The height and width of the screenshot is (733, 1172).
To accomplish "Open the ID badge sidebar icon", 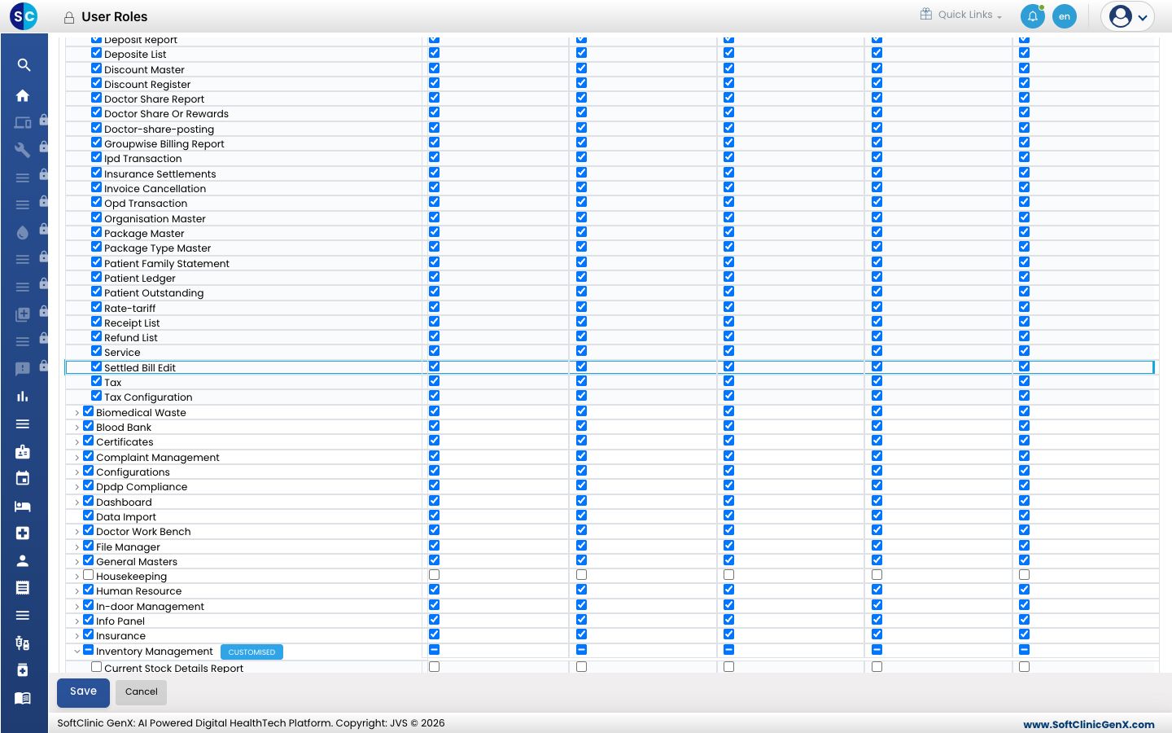I will pyautogui.click(x=23, y=451).
